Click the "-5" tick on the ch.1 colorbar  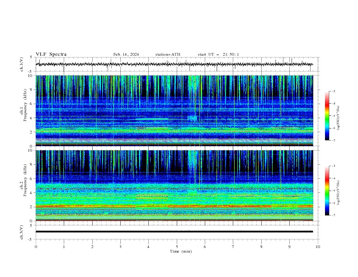(x=334, y=116)
